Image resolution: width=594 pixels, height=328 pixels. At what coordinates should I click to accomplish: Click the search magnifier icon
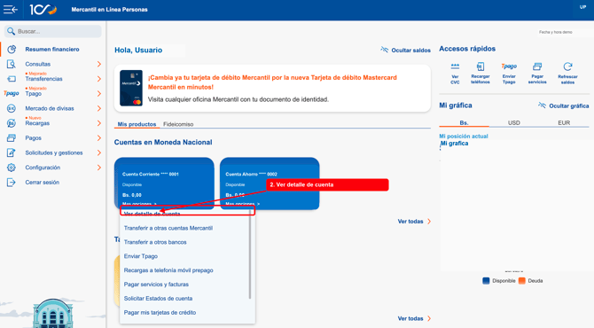11,31
